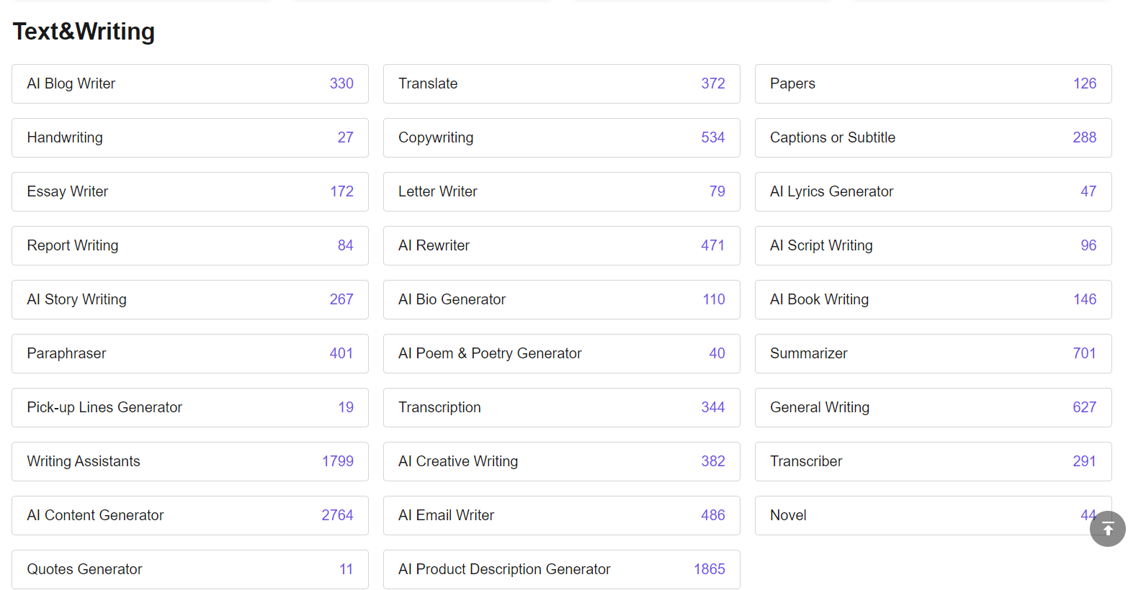This screenshot has height=590, width=1128.
Task: Open the AI Story Writing category
Action: pos(190,299)
